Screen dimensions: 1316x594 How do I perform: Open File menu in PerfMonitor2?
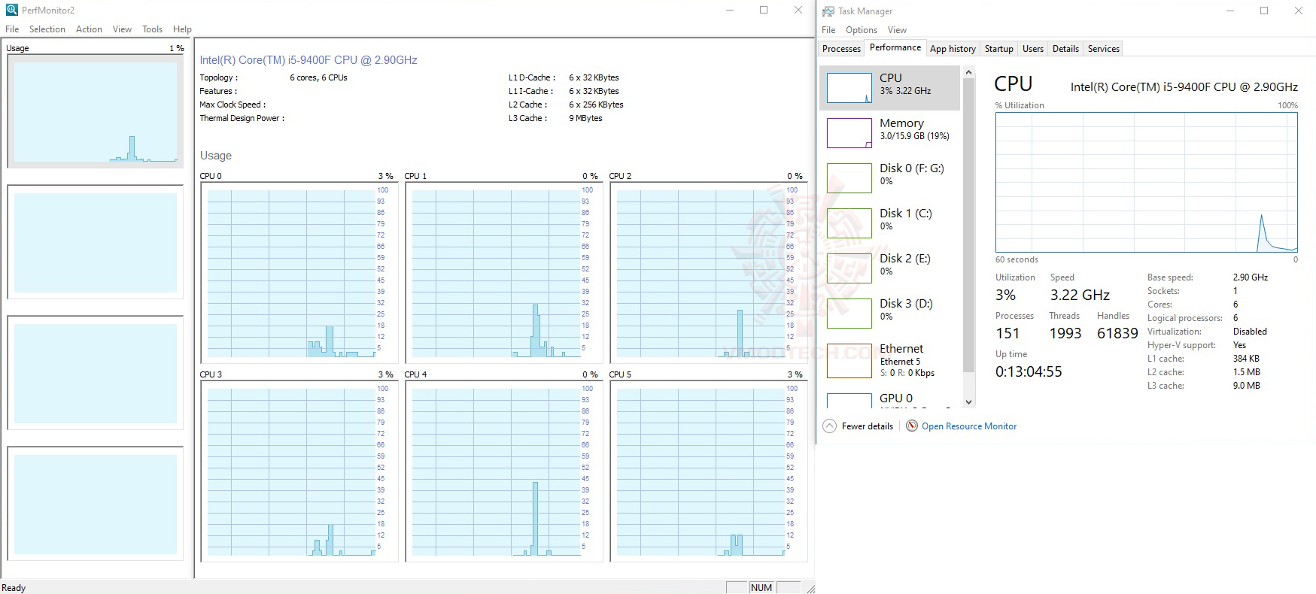[12, 29]
